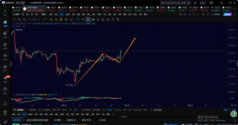Click the purple AI解读 button
The image size is (238, 125).
pyautogui.click(x=227, y=15)
